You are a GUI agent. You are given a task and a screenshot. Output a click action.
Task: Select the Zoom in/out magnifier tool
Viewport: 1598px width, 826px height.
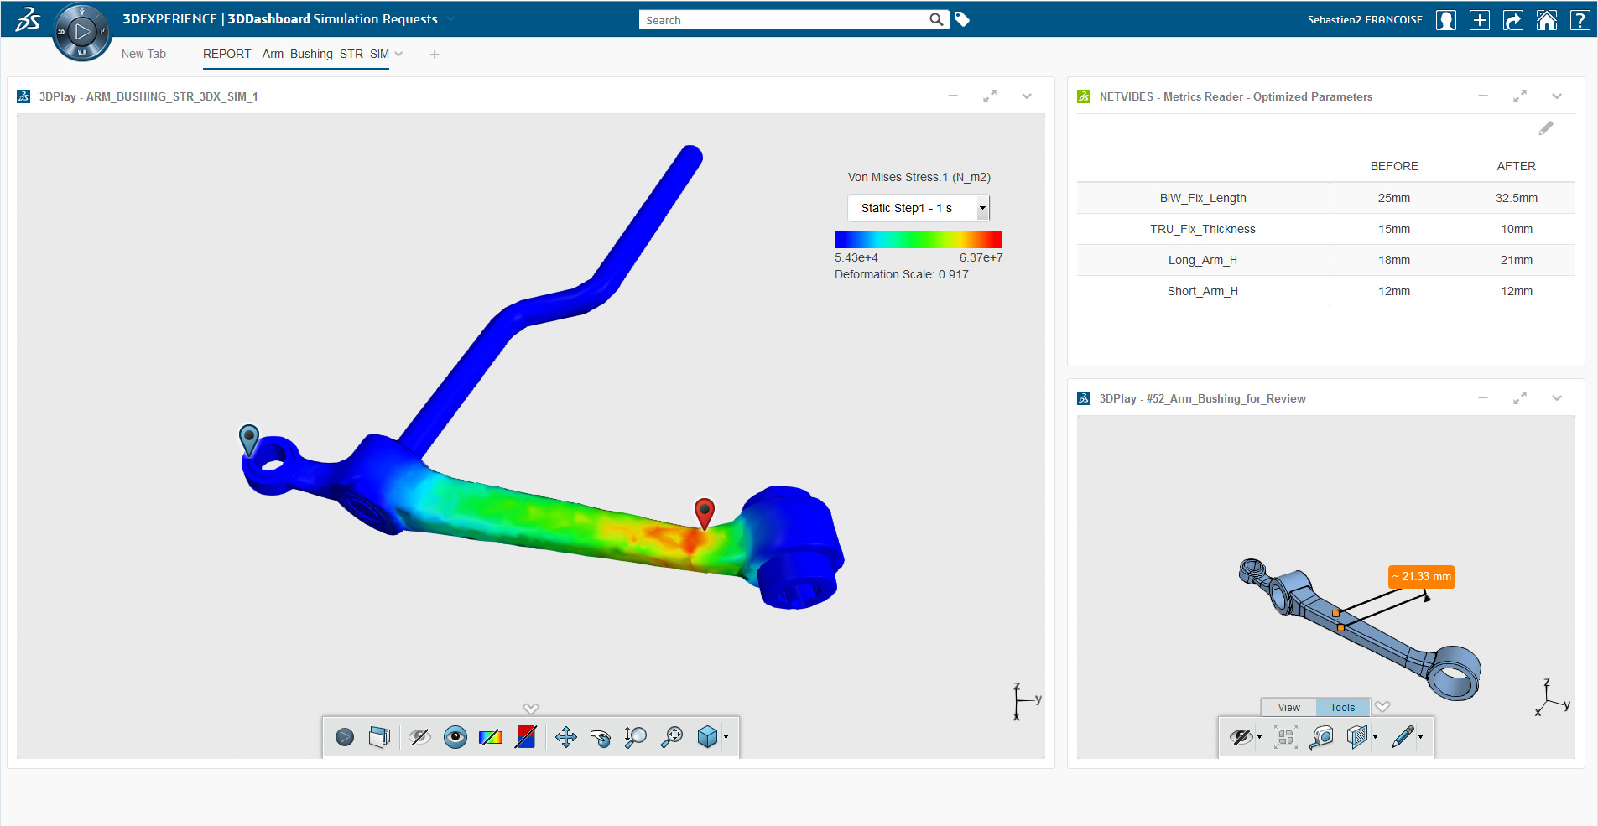[635, 737]
